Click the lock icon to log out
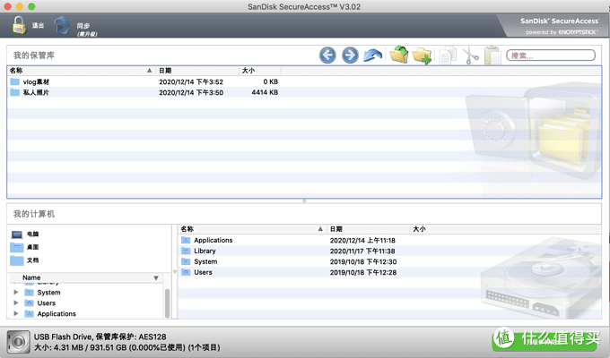The width and height of the screenshot is (610, 358). pos(19,25)
